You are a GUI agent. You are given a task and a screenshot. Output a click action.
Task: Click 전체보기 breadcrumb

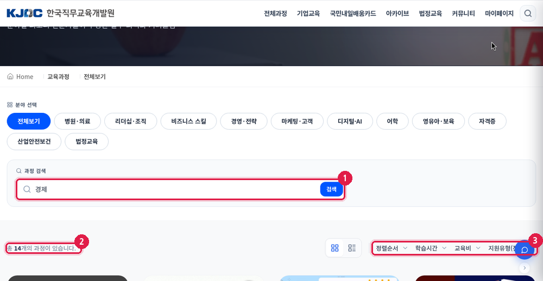point(94,76)
